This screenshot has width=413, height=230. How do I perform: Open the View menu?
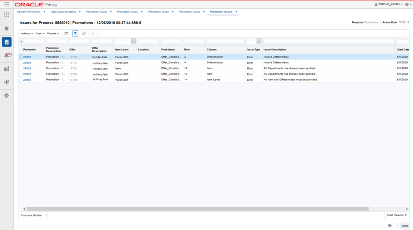coord(40,34)
